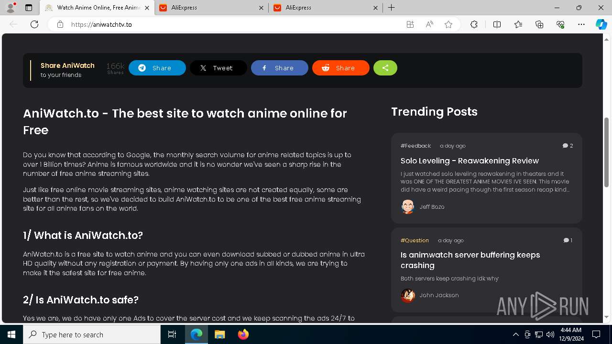Image resolution: width=612 pixels, height=344 pixels.
Task: Open network status tray icon
Action: (x=539, y=334)
